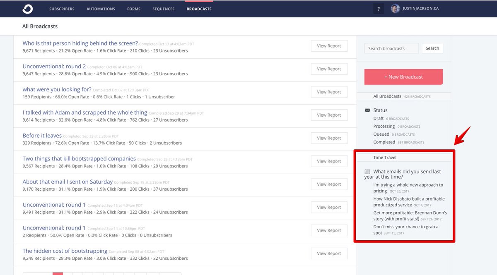497x275 pixels.
Task: Open the JUSTINJACKSON.CA account menu
Action: [x=420, y=9]
